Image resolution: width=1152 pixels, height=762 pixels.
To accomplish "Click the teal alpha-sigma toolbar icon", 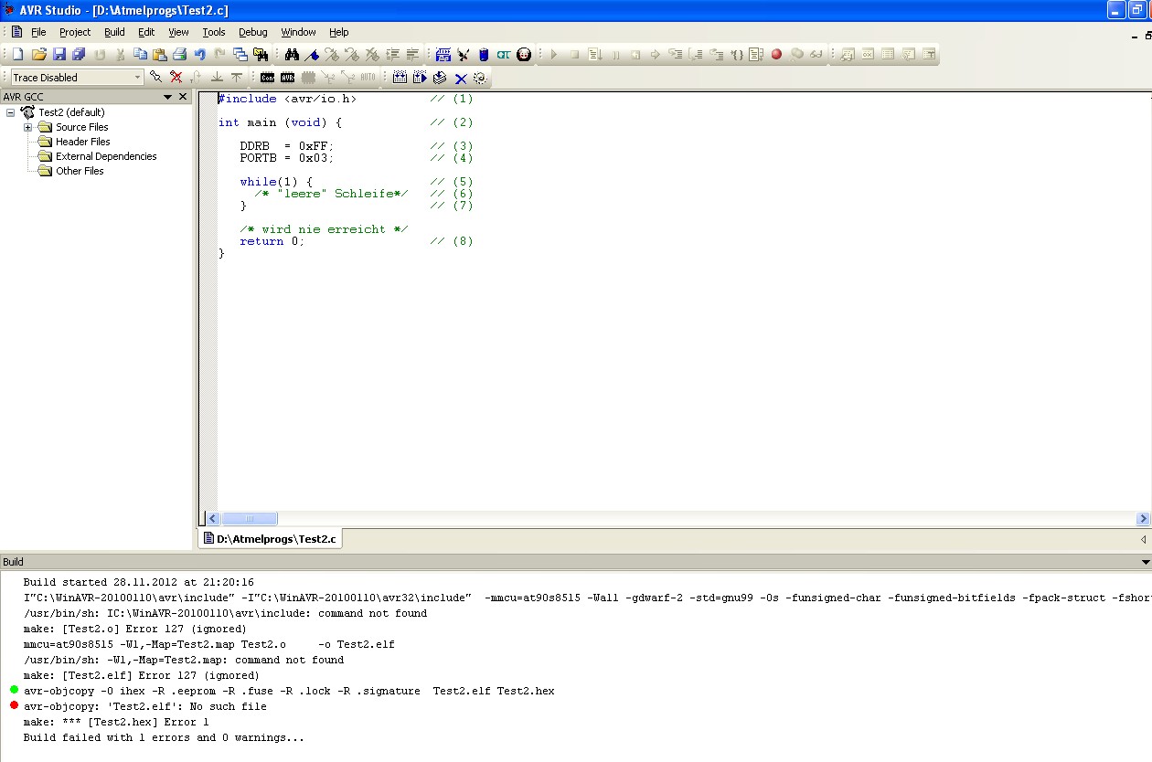I will click(504, 54).
